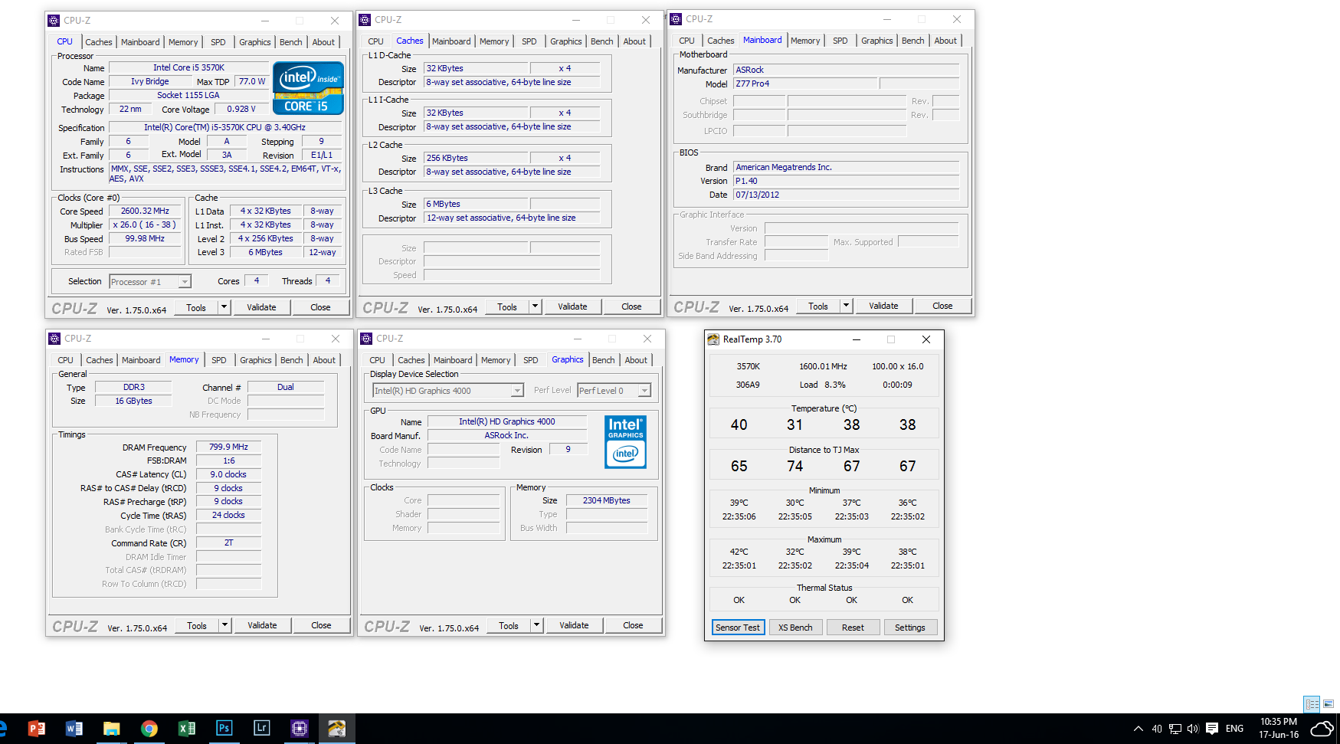Click Close button in the Caches CPU-Z window
This screenshot has width=1340, height=744.
[631, 306]
